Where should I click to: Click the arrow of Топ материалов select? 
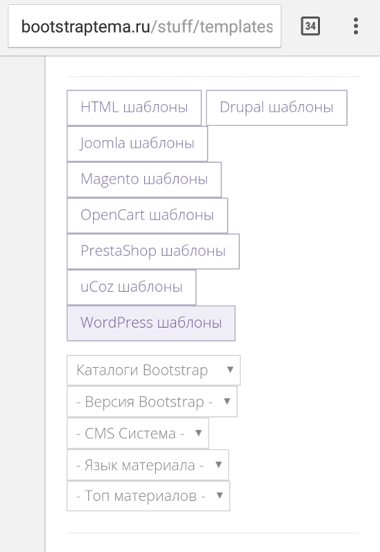(219, 495)
